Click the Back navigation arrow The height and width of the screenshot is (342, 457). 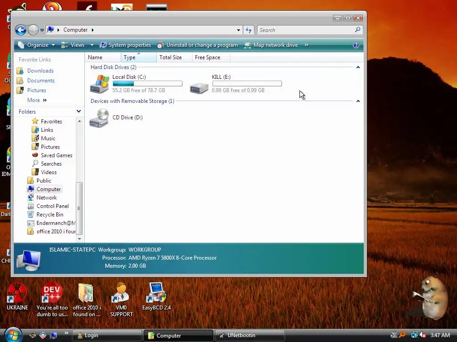[21, 30]
